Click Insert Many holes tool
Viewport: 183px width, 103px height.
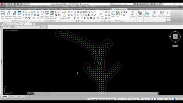tap(47, 15)
